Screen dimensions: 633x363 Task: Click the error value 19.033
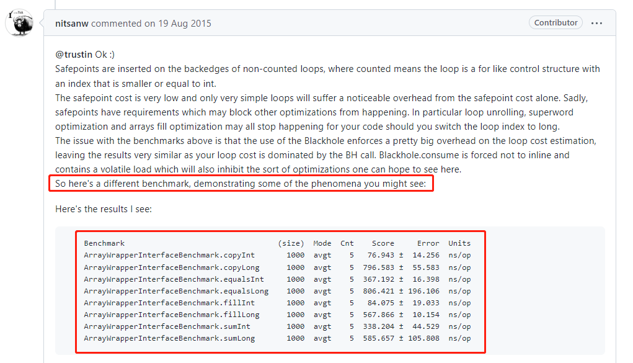(426, 302)
